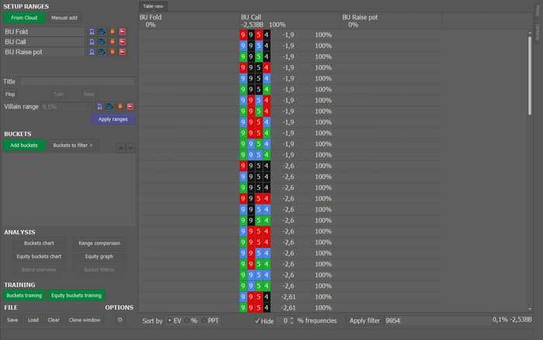This screenshot has height=340, width=543.
Task: Open the Buckets chart analysis
Action: 39,243
